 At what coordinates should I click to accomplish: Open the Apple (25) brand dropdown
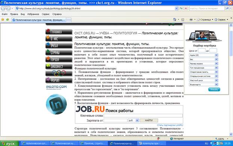203,55
